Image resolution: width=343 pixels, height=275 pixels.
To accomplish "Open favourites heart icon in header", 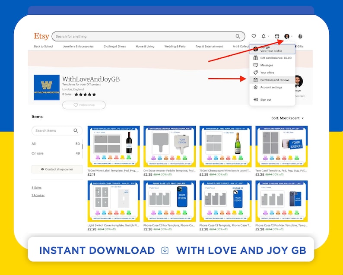I will 254,36.
